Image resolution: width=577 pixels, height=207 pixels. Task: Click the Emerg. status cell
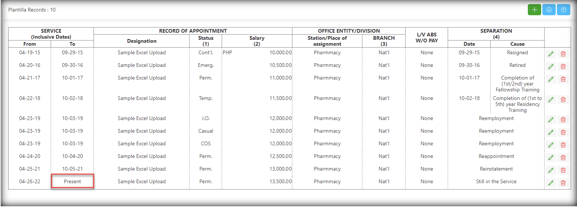(x=206, y=65)
